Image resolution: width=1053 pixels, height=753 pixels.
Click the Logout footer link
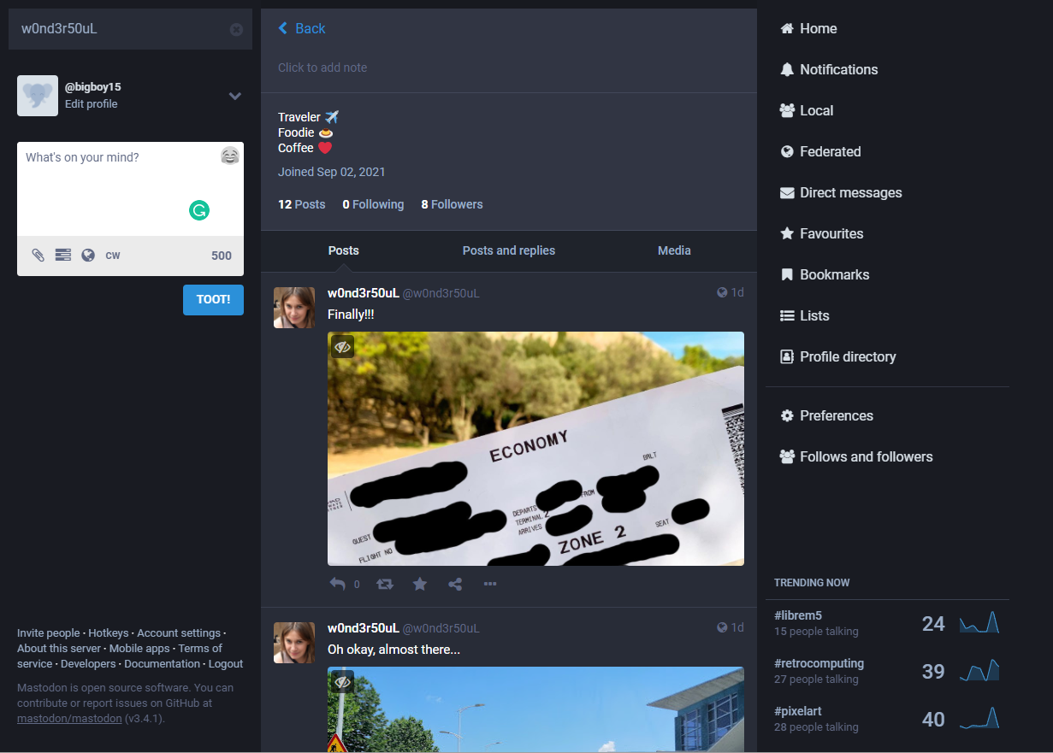(226, 664)
